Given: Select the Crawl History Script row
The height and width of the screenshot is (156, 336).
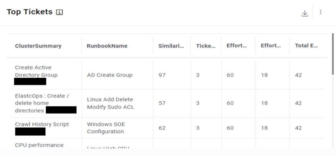Looking at the screenshot, I should click(42, 124).
